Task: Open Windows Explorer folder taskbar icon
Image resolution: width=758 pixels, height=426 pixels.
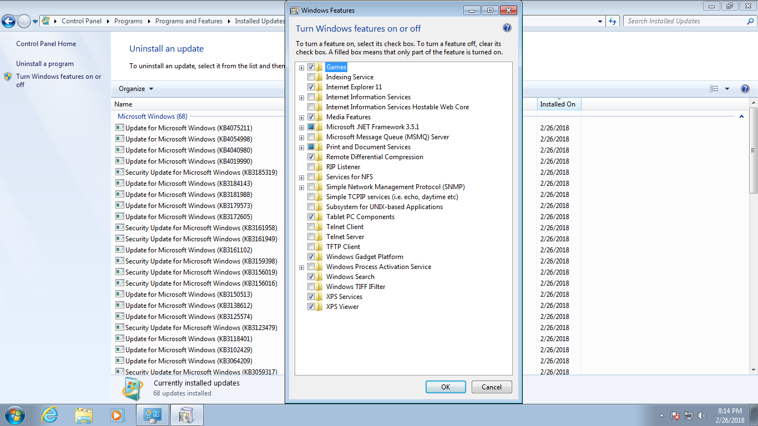Action: coord(84,414)
